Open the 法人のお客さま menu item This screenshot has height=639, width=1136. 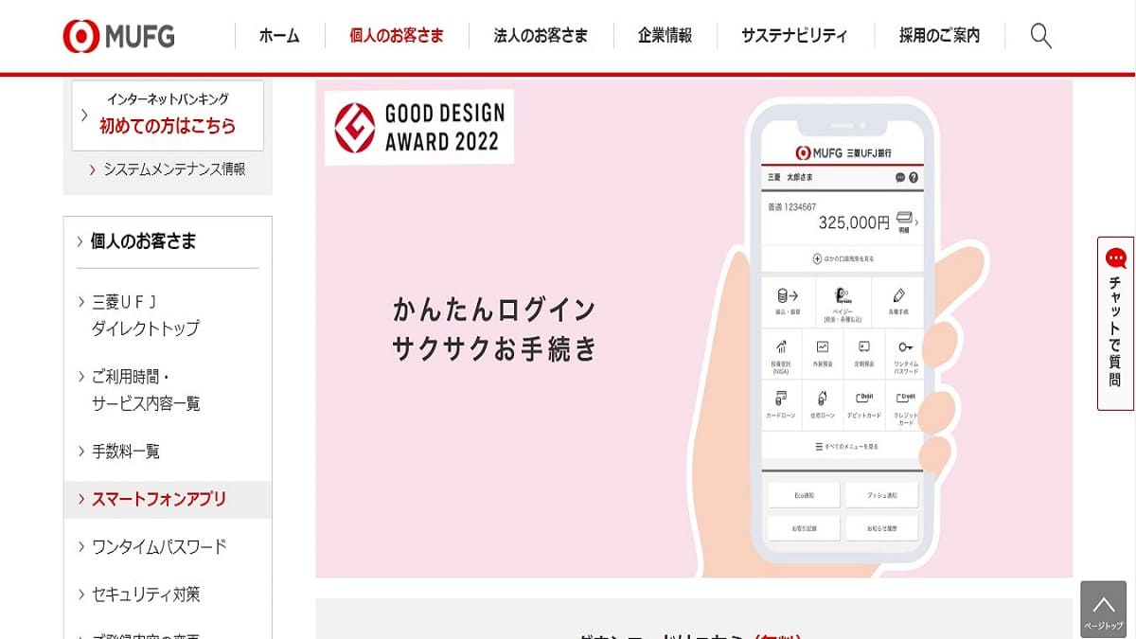point(541,36)
